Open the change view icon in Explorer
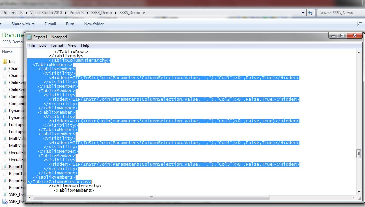This screenshot has height=207, width=365. 360,24
